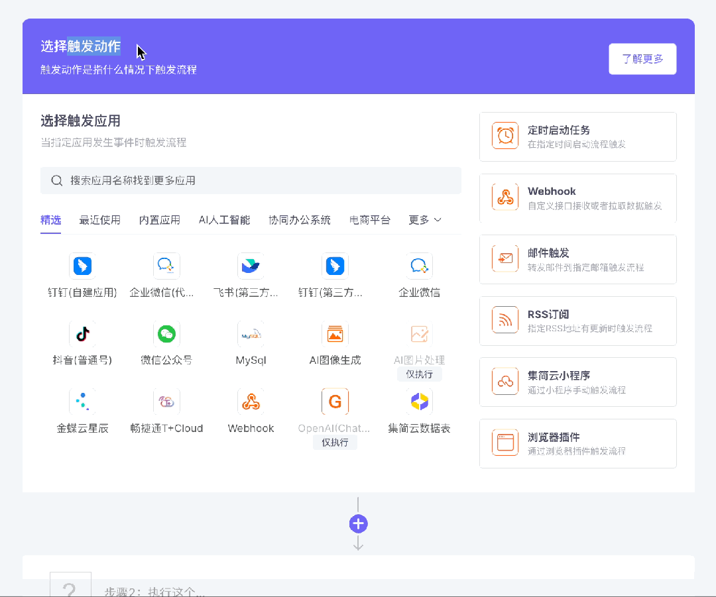Viewport: 716px width, 597px height.
Task: Expand the 更多 category dropdown
Action: pos(425,220)
